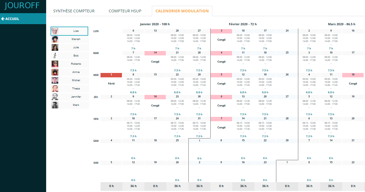The width and height of the screenshot is (365, 192).
Task: Select employee Mark from the list
Action: [x=76, y=105]
